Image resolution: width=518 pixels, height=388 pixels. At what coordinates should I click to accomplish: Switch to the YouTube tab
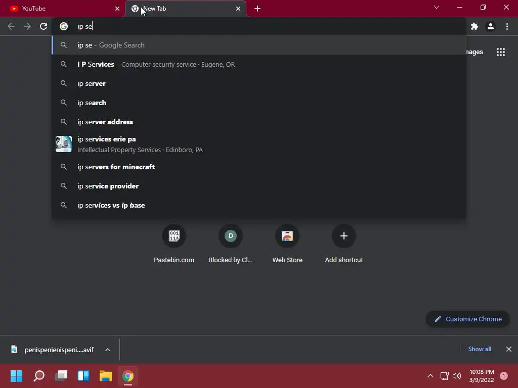(x=63, y=9)
